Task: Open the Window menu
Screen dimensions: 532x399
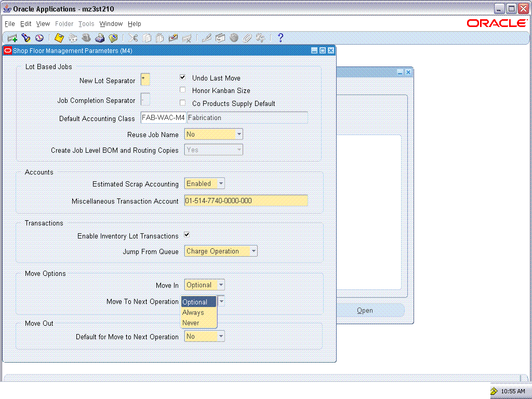Action: click(111, 24)
